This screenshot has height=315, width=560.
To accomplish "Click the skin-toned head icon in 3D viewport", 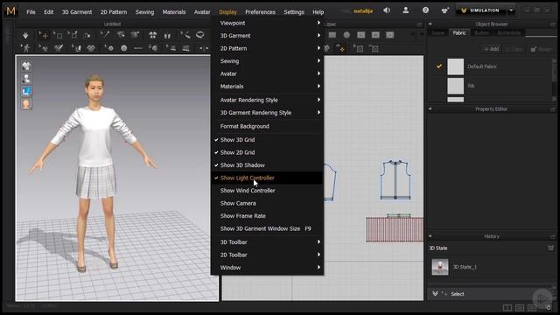I will pos(26,104).
